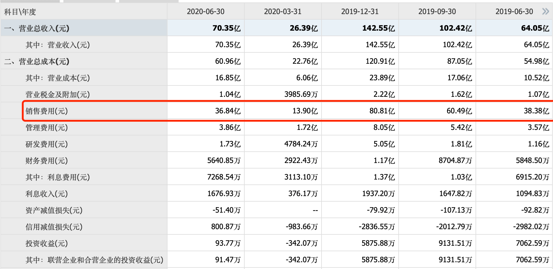The height and width of the screenshot is (269, 553).
Task: Click the 其中：营业成本(元) row label
Action: point(58,78)
